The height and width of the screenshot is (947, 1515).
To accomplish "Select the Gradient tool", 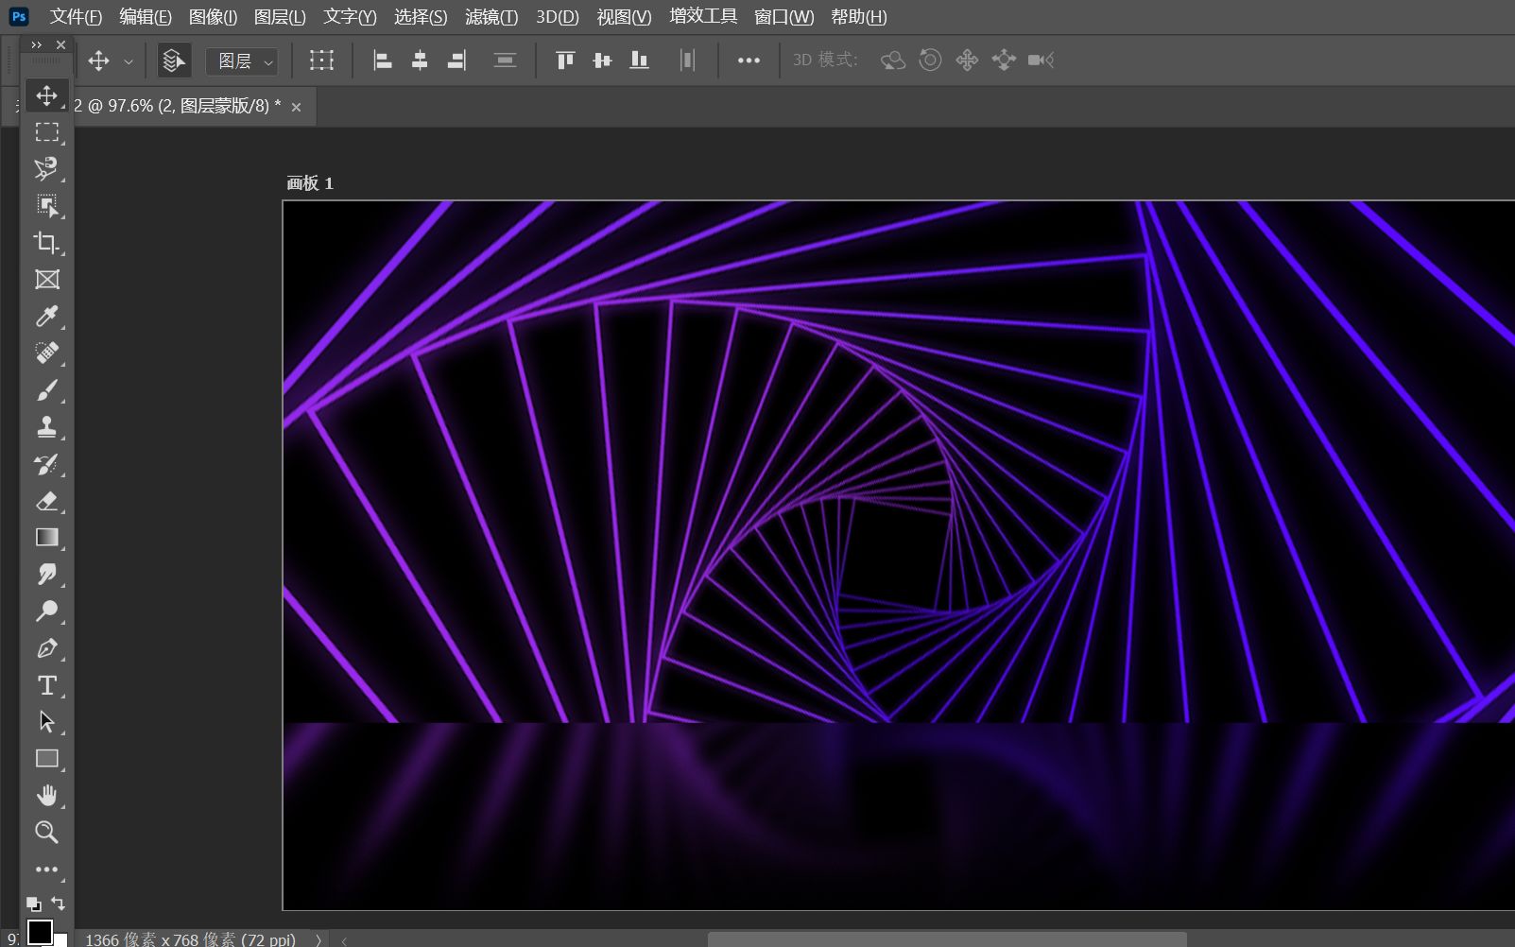I will pyautogui.click(x=46, y=538).
